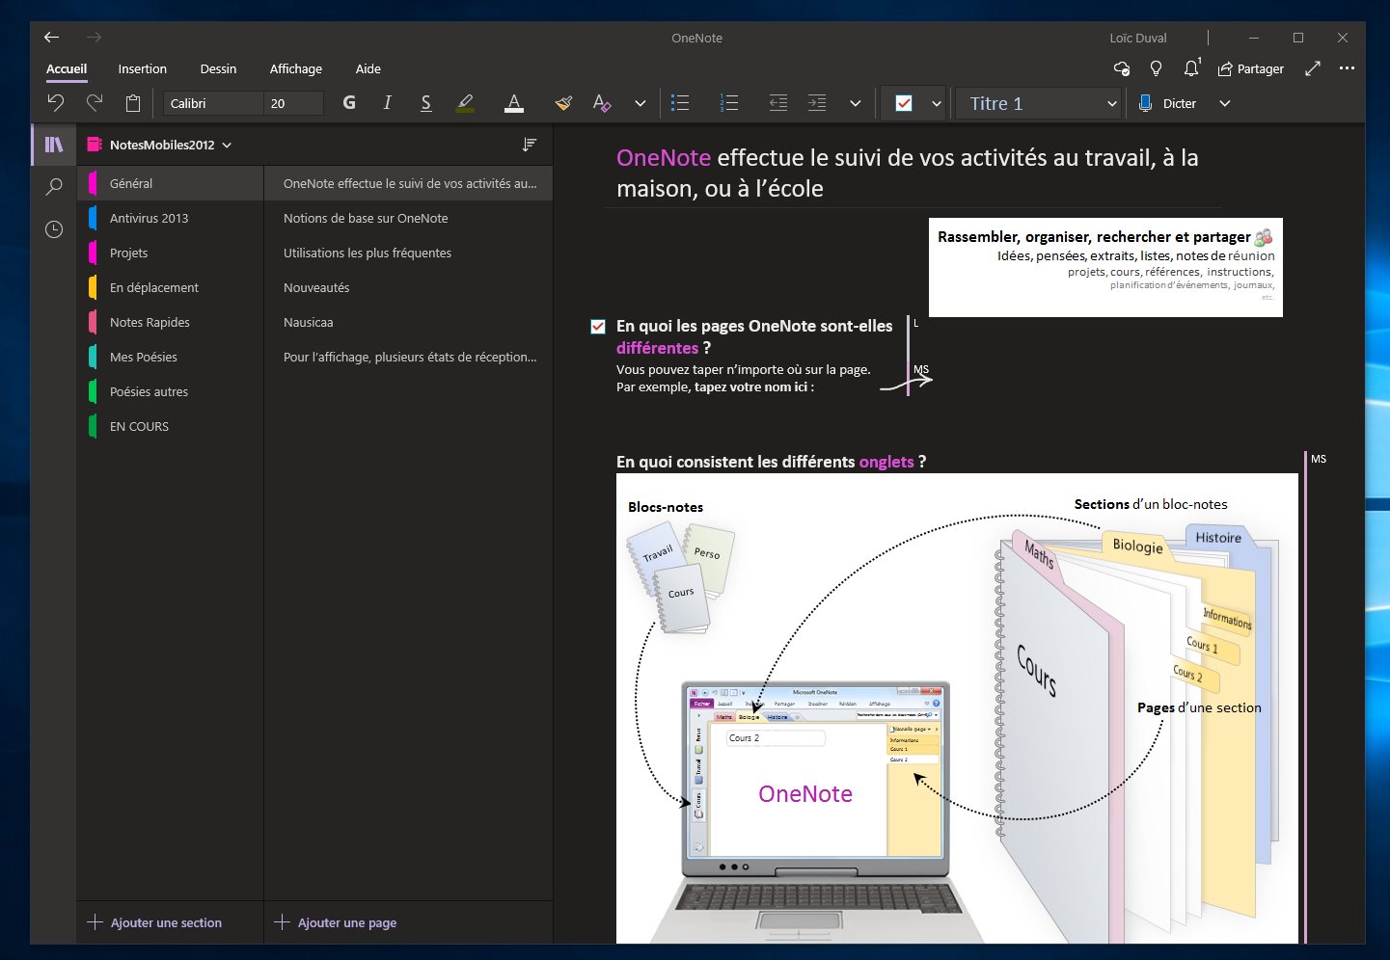
Task: Apply italic formatting
Action: click(387, 103)
